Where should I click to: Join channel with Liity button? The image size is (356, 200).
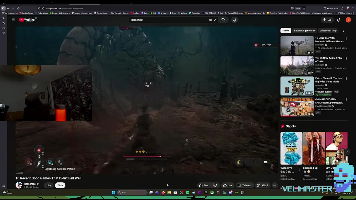49,185
